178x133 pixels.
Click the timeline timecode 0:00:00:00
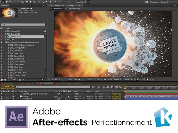8,86
